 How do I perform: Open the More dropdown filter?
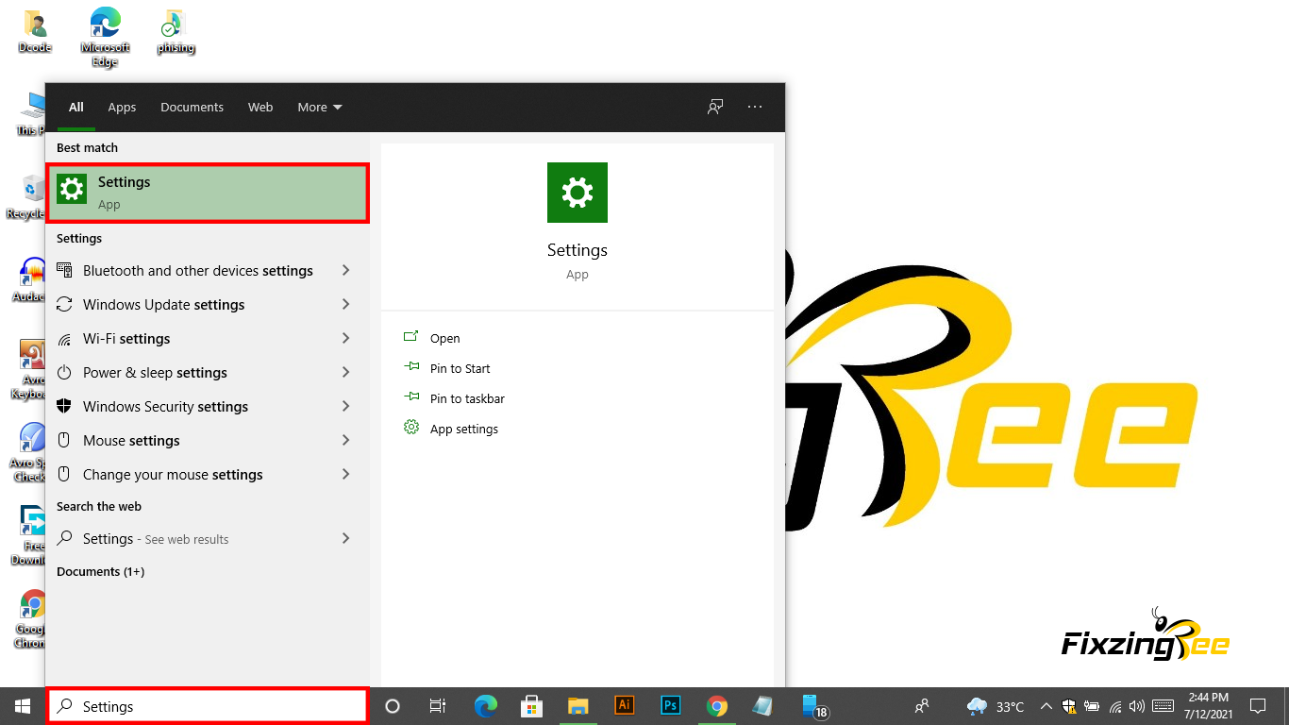point(320,107)
